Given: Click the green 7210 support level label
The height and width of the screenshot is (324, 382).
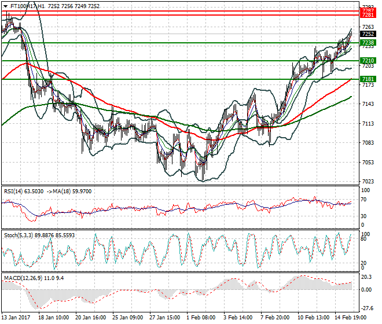Looking at the screenshot, I should point(368,60).
